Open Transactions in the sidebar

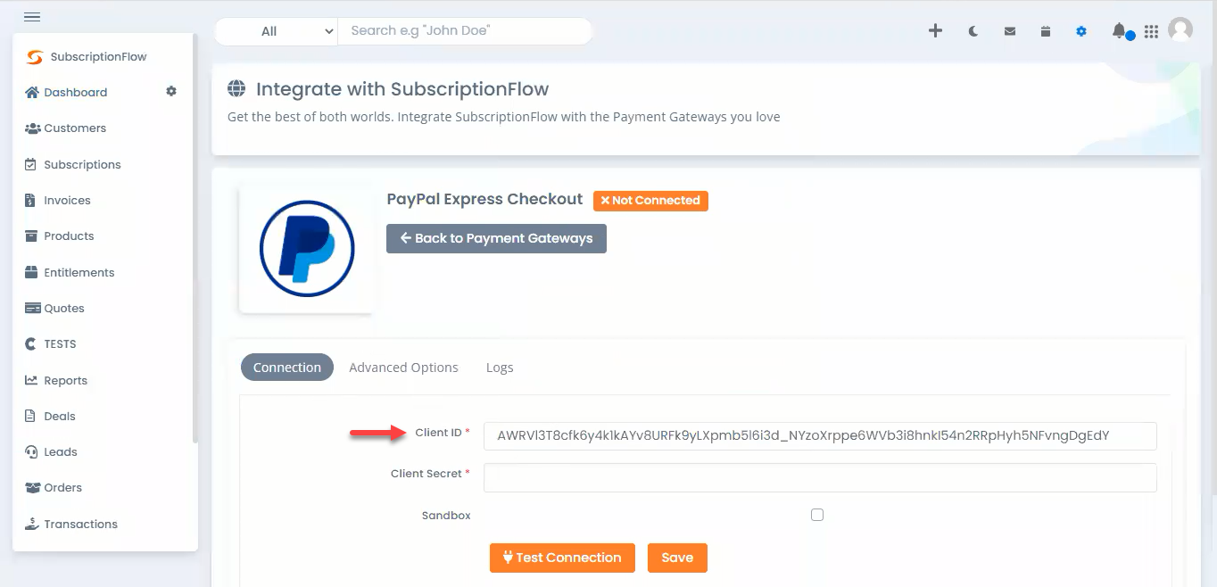click(x=81, y=525)
